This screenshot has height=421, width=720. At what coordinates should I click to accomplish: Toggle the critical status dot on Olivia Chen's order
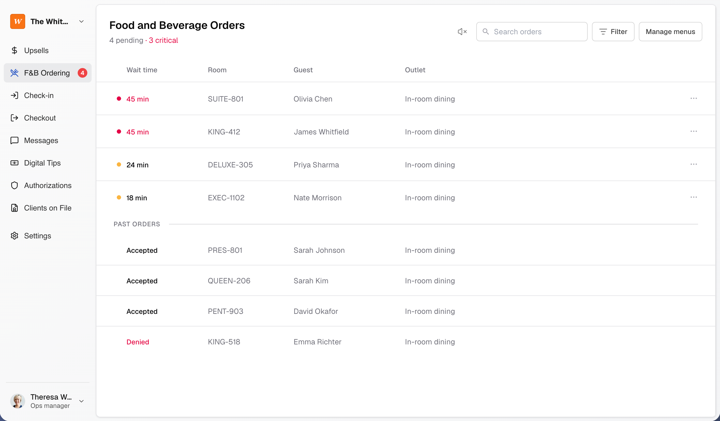tap(119, 98)
